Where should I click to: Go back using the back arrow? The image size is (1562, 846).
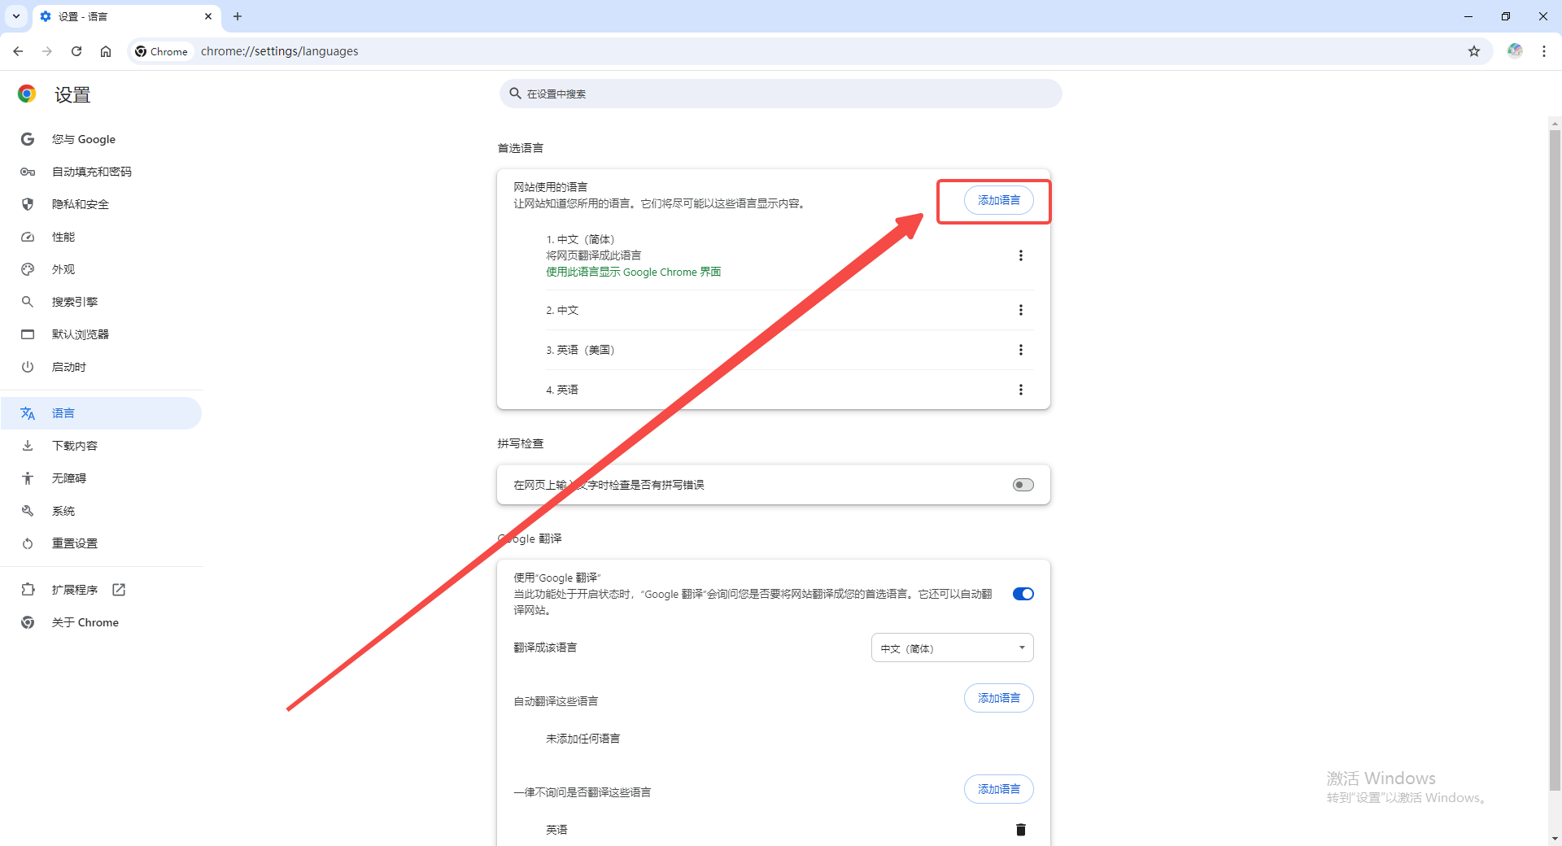pos(18,51)
